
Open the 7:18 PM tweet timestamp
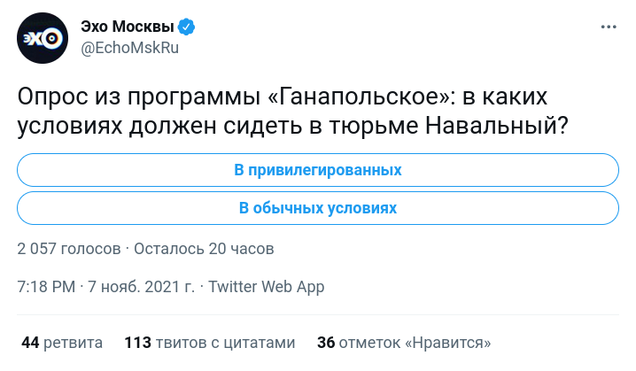pos(46,287)
